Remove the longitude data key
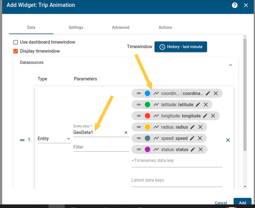Viewport: 255px width, 208px height. (213, 115)
